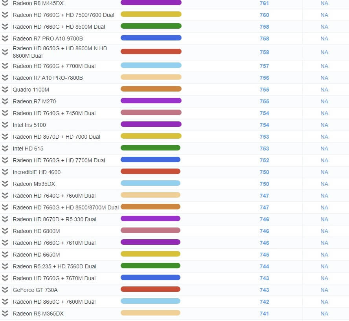Open the Quadro 1100M link
This screenshot has height=321, width=349.
(31, 90)
